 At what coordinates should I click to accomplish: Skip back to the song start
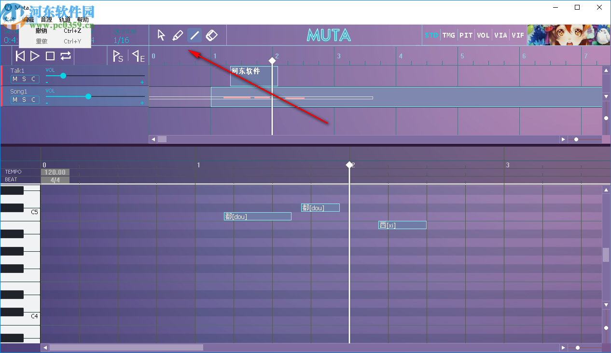19,55
